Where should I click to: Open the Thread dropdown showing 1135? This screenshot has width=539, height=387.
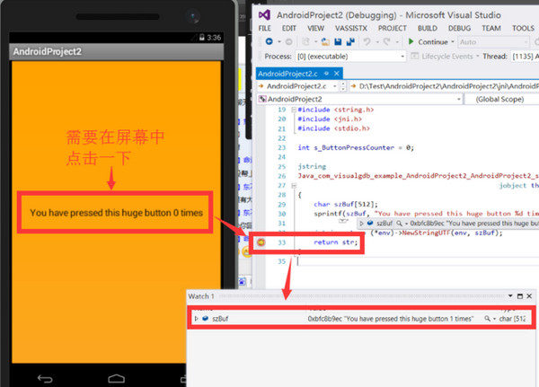(525, 57)
